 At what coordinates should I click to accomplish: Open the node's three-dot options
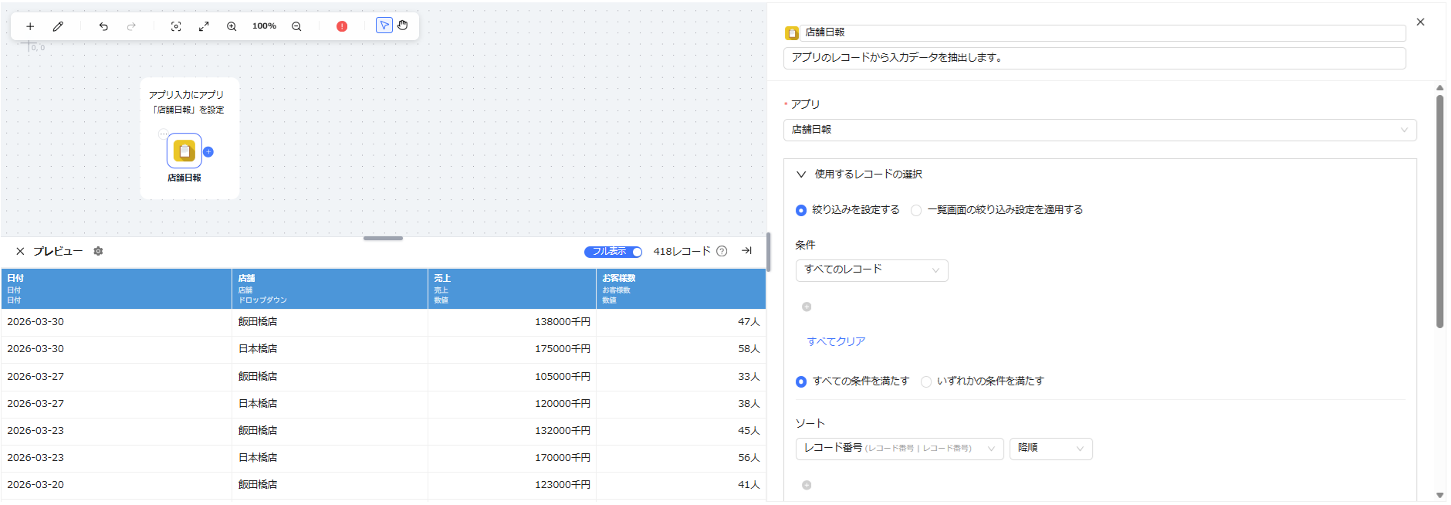(x=164, y=134)
